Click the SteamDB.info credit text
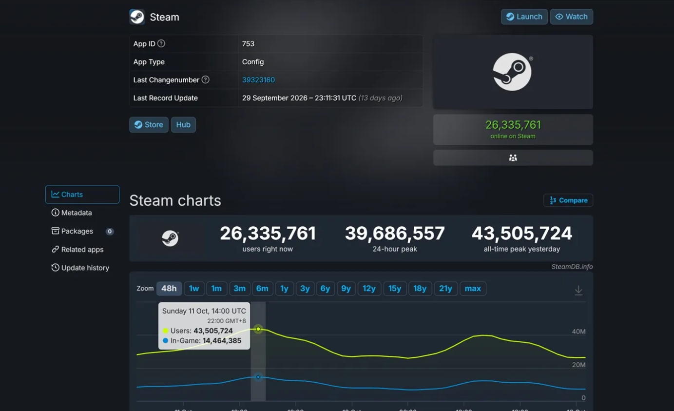The image size is (674, 411). (572, 267)
